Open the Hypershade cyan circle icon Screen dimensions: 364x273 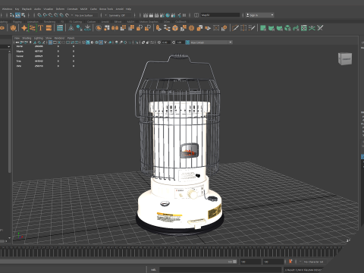[x=168, y=15]
